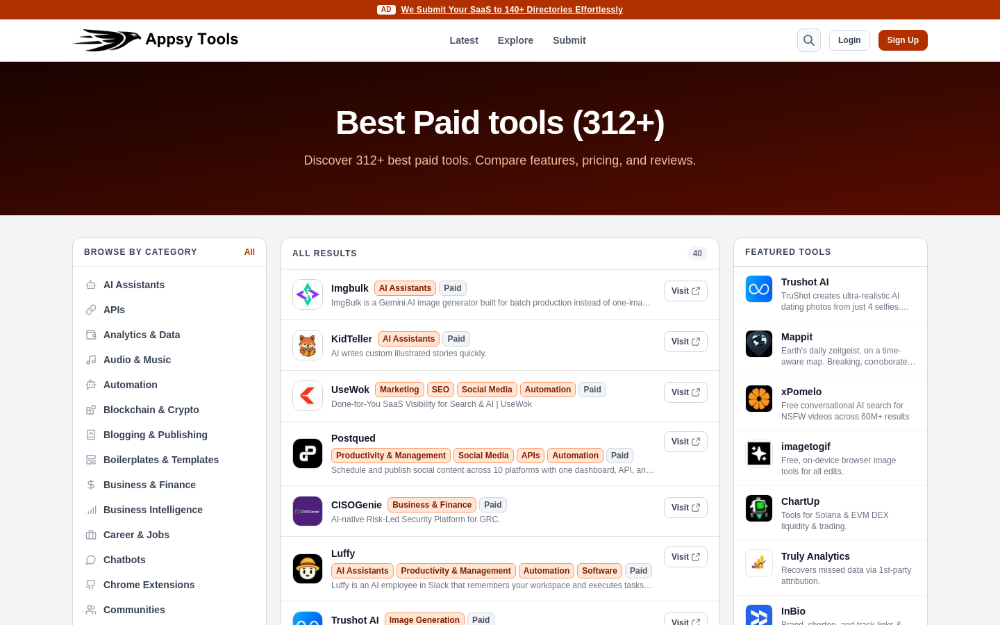Open the Chrome Extensions category
This screenshot has width=1000, height=625.
149,585
